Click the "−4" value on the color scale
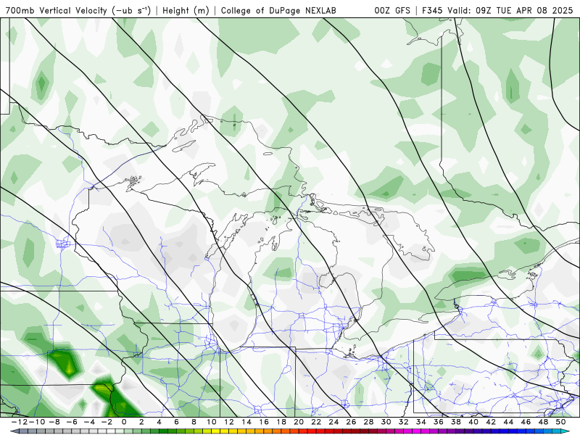The width and height of the screenshot is (580, 435). click(89, 422)
